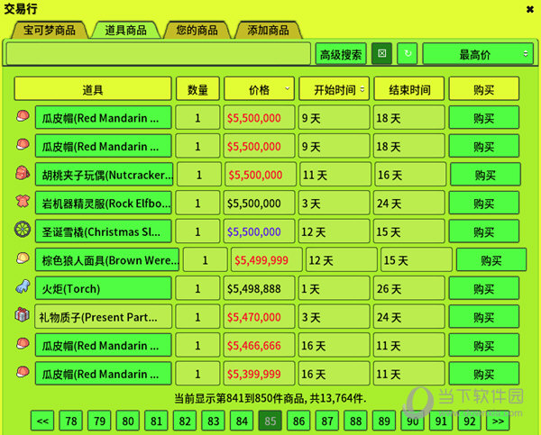The width and height of the screenshot is (541, 435).
Task: Sort by the 价格 column header
Action: pos(259,89)
